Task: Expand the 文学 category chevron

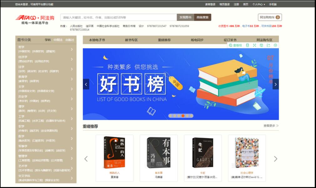Action: pyautogui.click(x=72, y=89)
